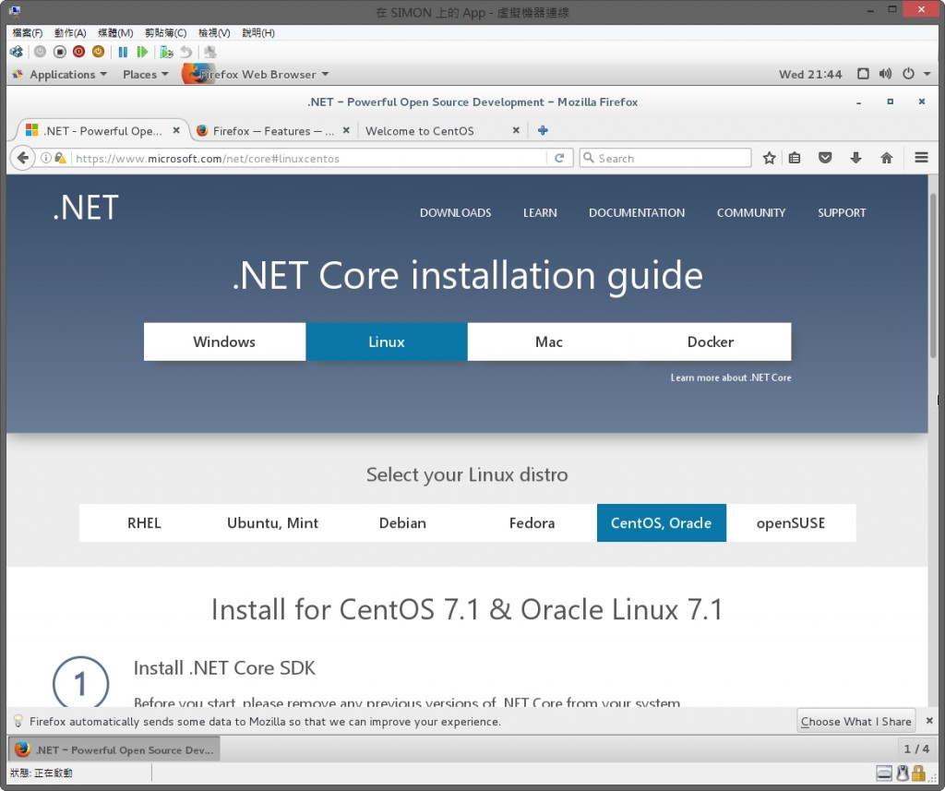The height and width of the screenshot is (791, 945).
Task: Open the 檔案(F) menu
Action: coord(27,32)
